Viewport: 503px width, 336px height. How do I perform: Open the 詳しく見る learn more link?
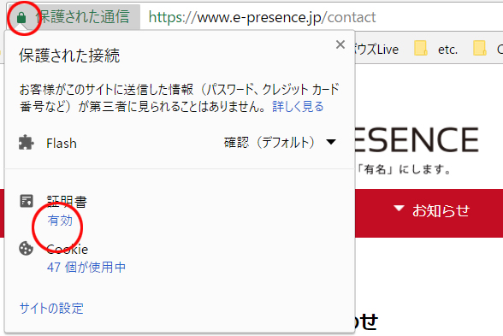(x=298, y=107)
